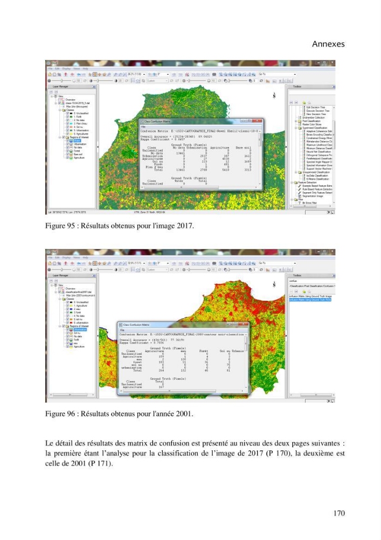This screenshot has height=540, width=381.
Task: Open 'Custom' stretch dropdown in Figure 96 toolbar
Action: pos(167,269)
